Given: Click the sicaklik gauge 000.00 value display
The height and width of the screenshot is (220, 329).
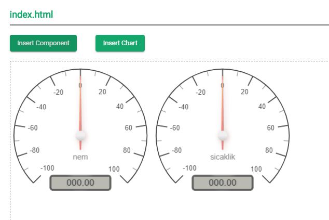Looking at the screenshot, I should [x=223, y=183].
